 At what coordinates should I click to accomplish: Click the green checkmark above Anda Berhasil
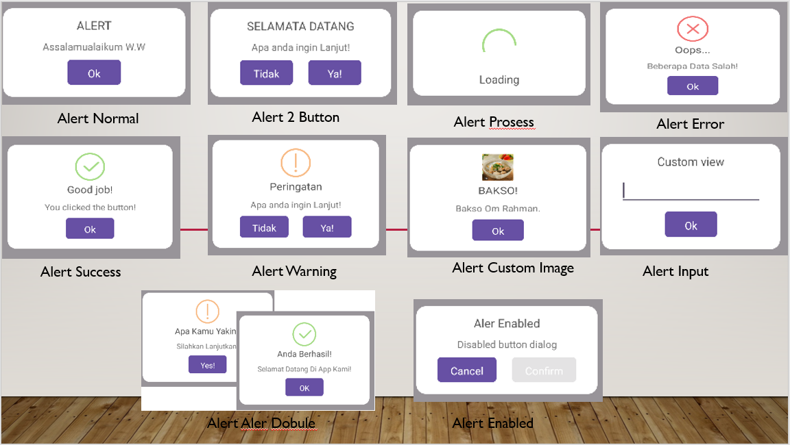tap(304, 334)
